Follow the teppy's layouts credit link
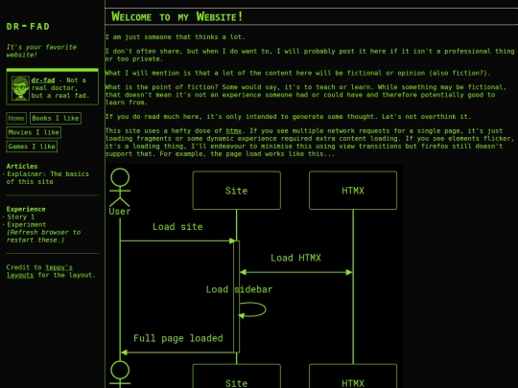The height and width of the screenshot is (388, 518). pos(39,271)
